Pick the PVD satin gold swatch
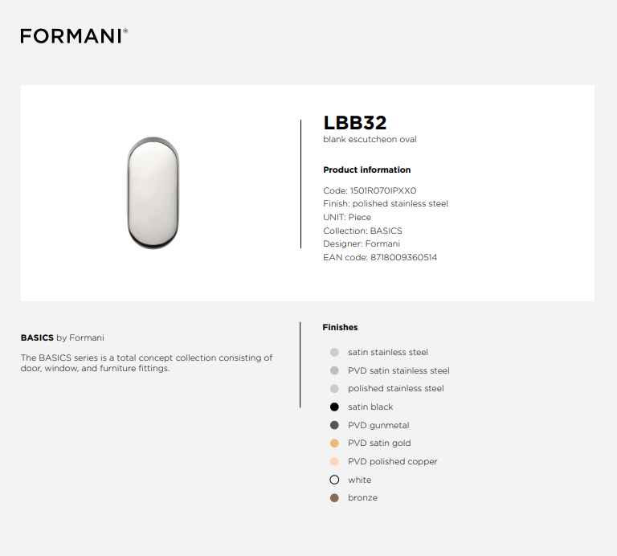Viewport: 617px width, 556px height. (334, 443)
